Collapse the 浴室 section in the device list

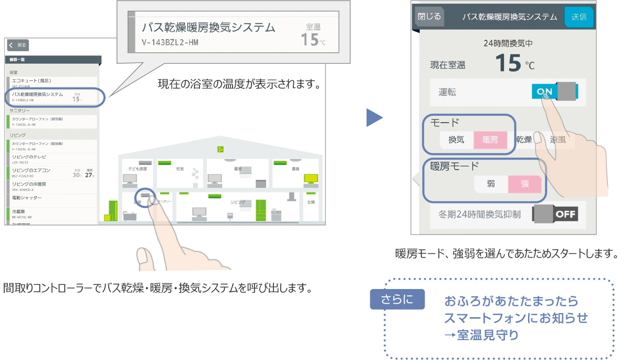(13, 71)
